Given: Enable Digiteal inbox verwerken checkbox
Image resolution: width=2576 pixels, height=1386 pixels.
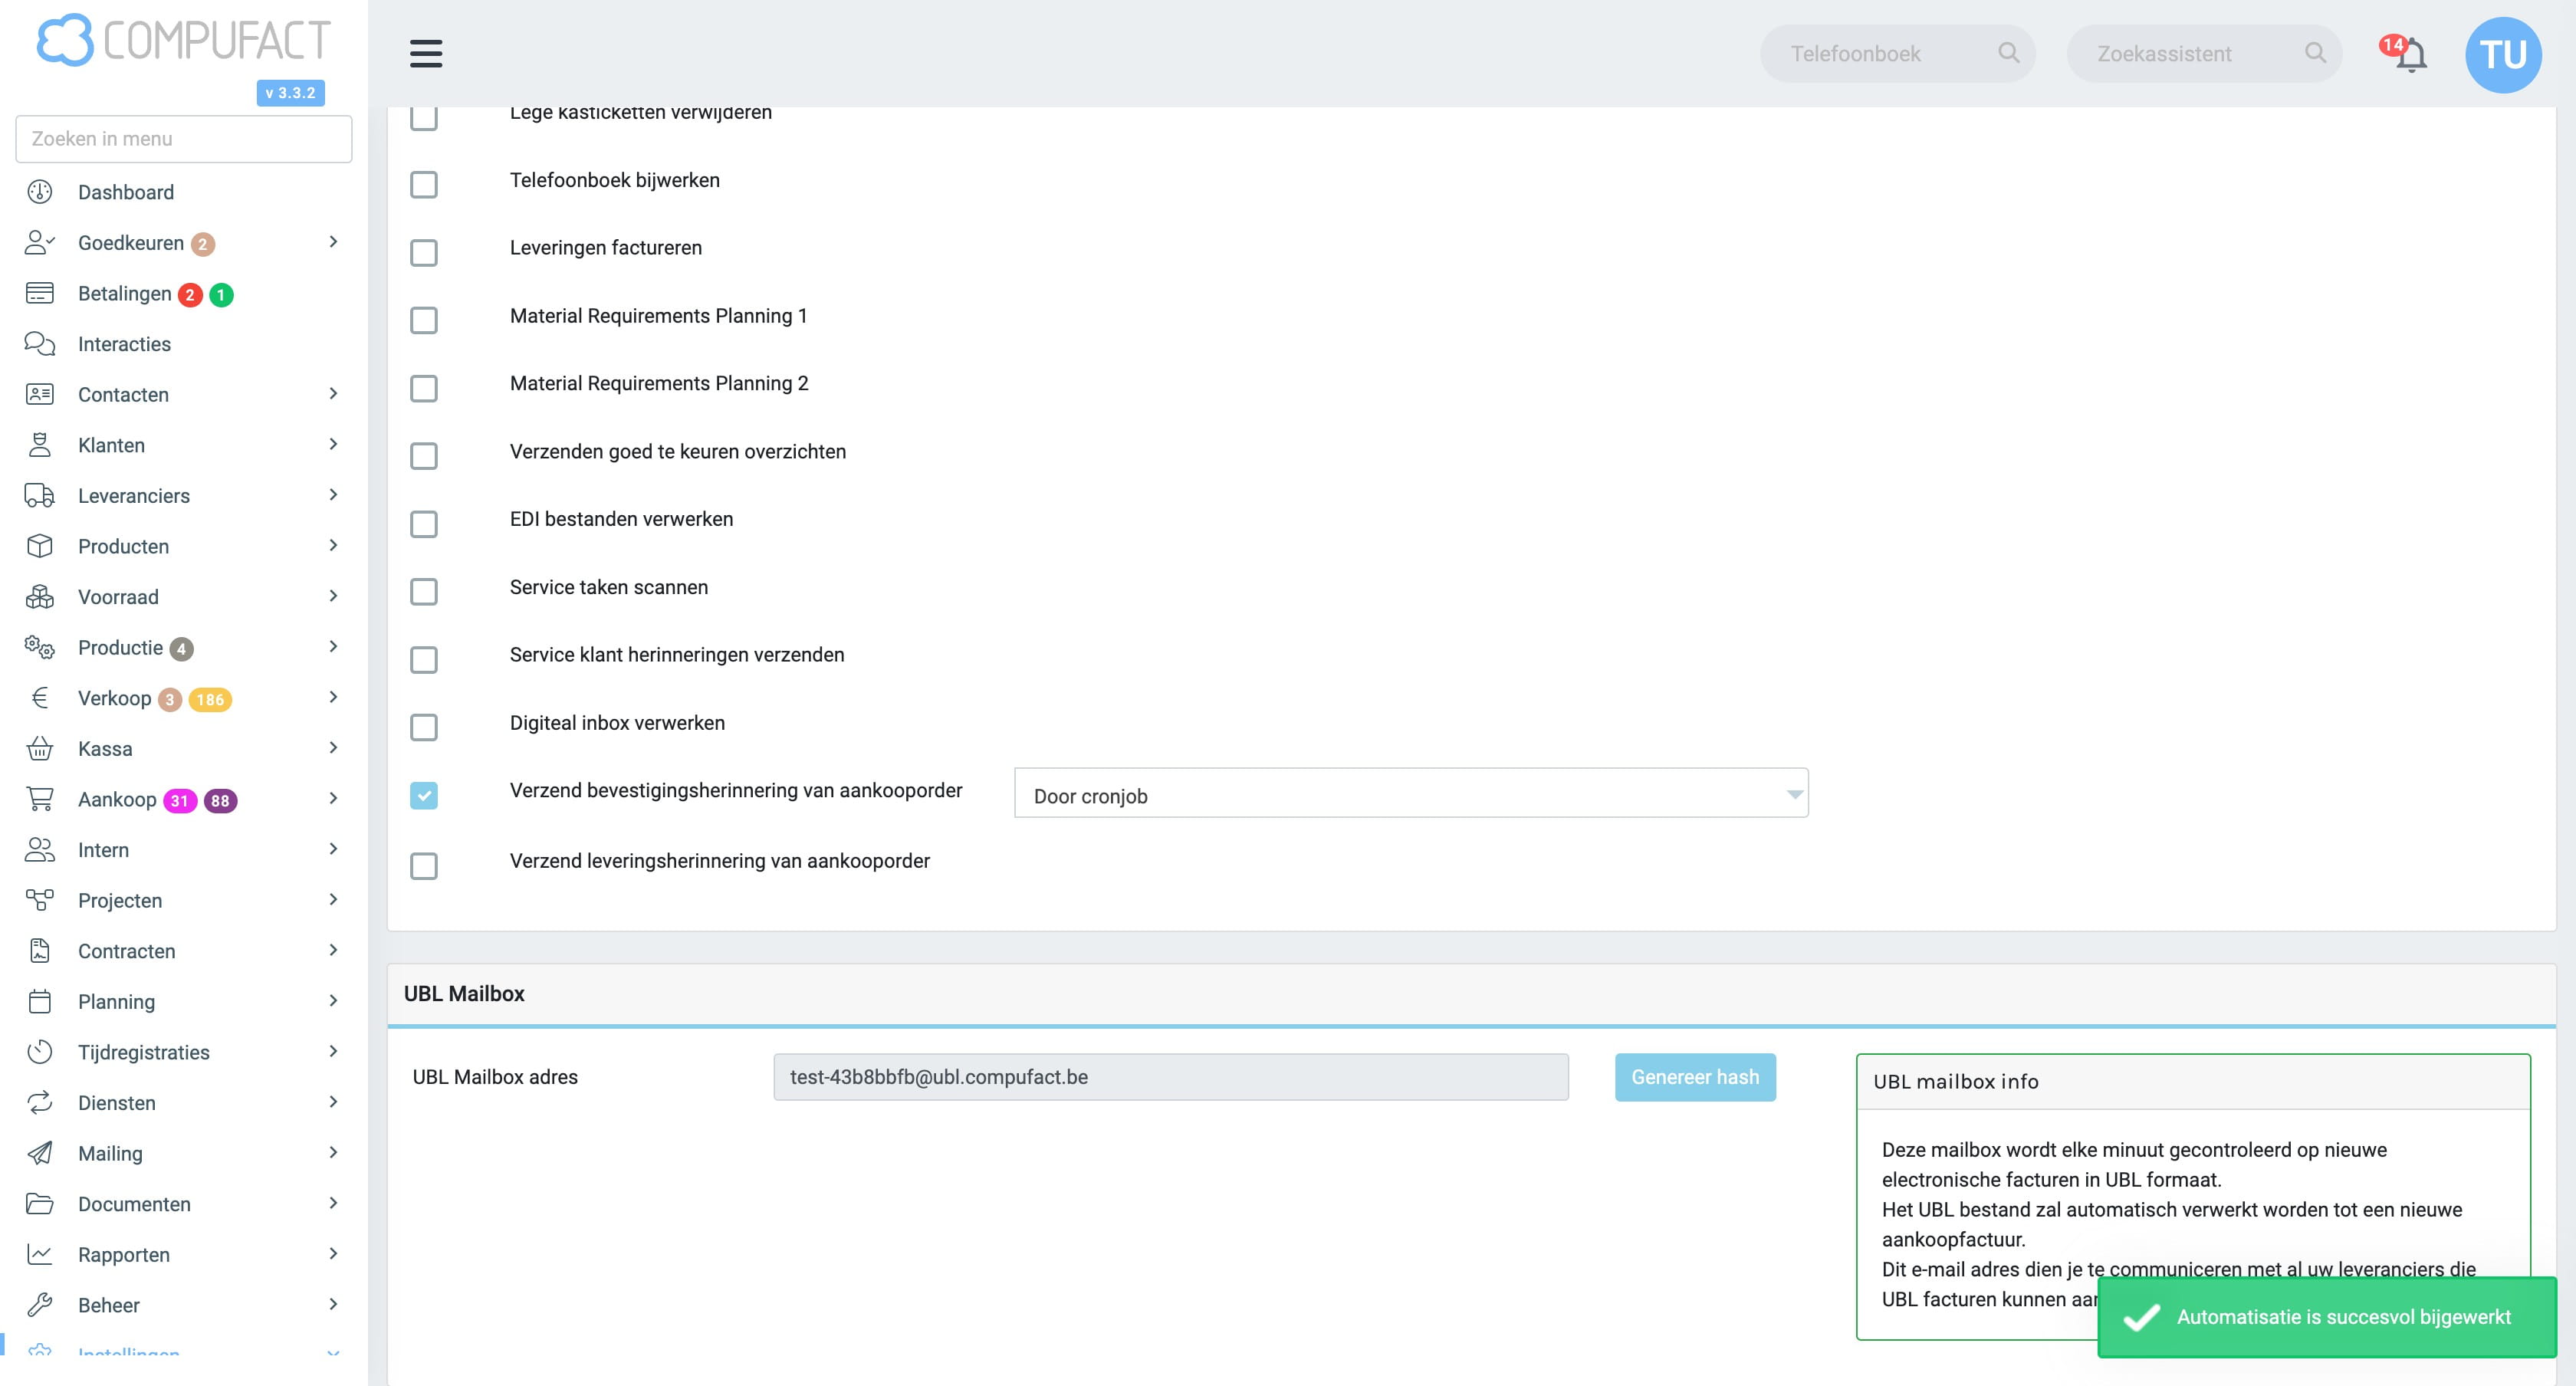Looking at the screenshot, I should coord(424,727).
